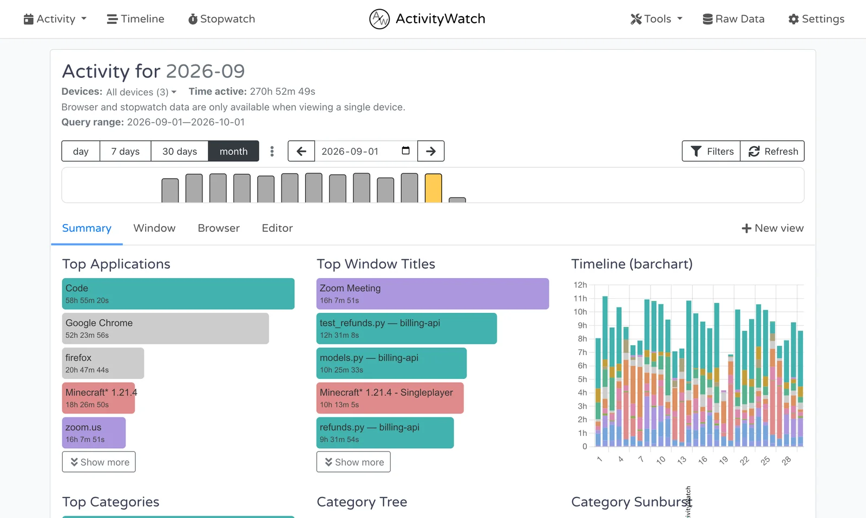Switch to the Browser tab

tap(219, 228)
